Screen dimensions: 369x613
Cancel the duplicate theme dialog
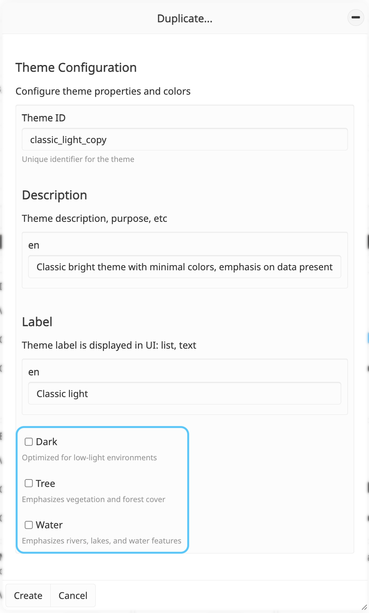73,596
